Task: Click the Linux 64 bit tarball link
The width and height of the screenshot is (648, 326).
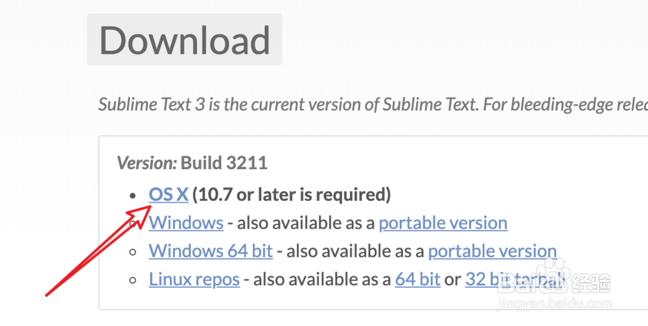Action: click(x=417, y=279)
